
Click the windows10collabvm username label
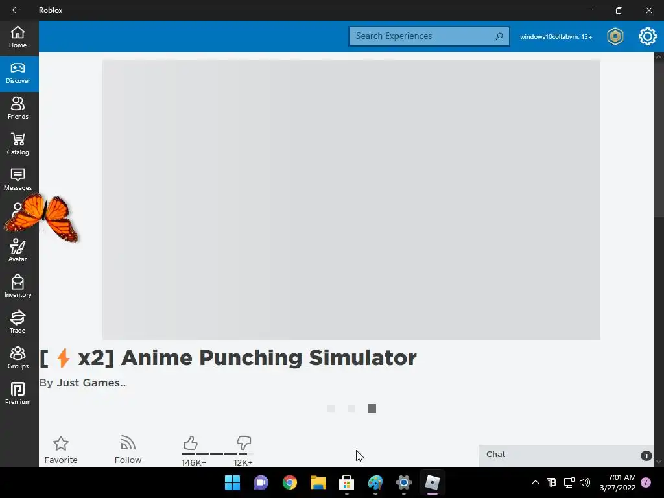pyautogui.click(x=556, y=37)
